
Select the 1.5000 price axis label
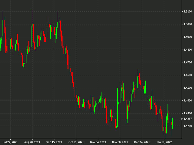(188, 24)
